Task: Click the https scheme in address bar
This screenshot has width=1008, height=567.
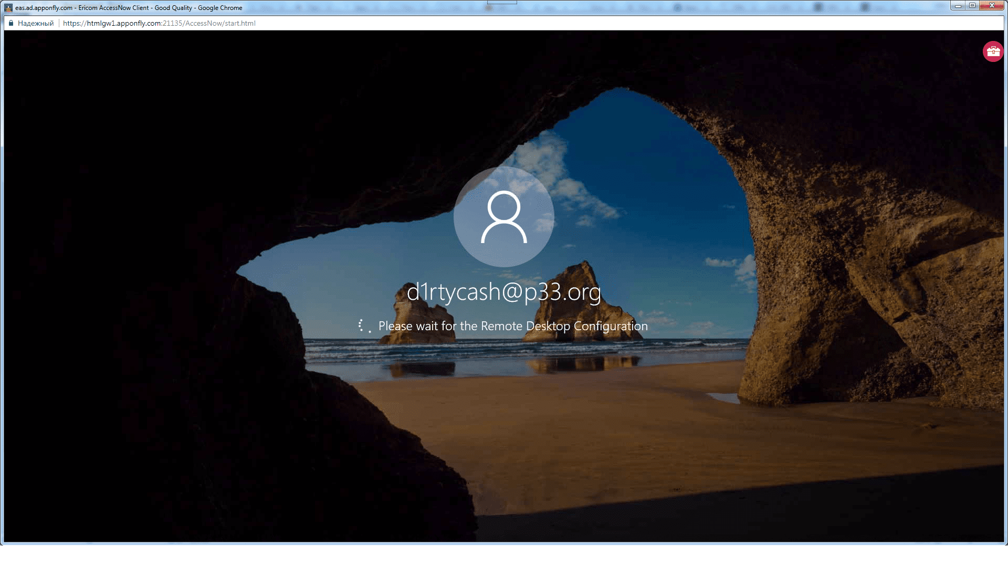Action: [x=71, y=23]
